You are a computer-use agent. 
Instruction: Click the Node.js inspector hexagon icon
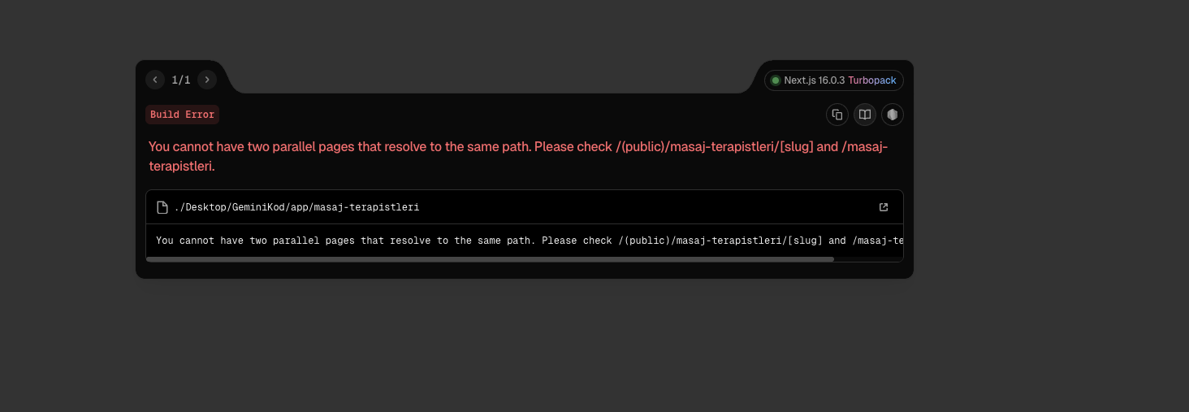click(893, 115)
